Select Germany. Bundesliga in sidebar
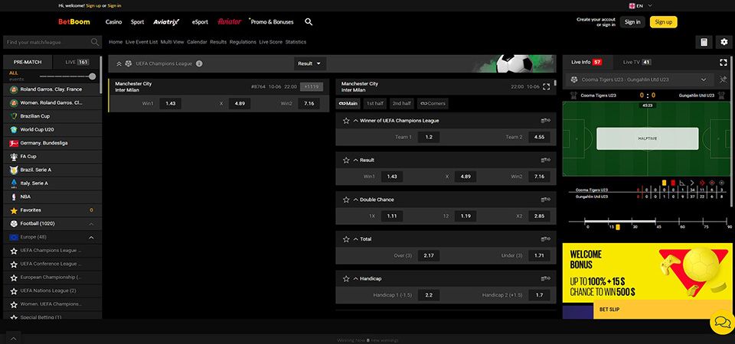 coord(53,143)
